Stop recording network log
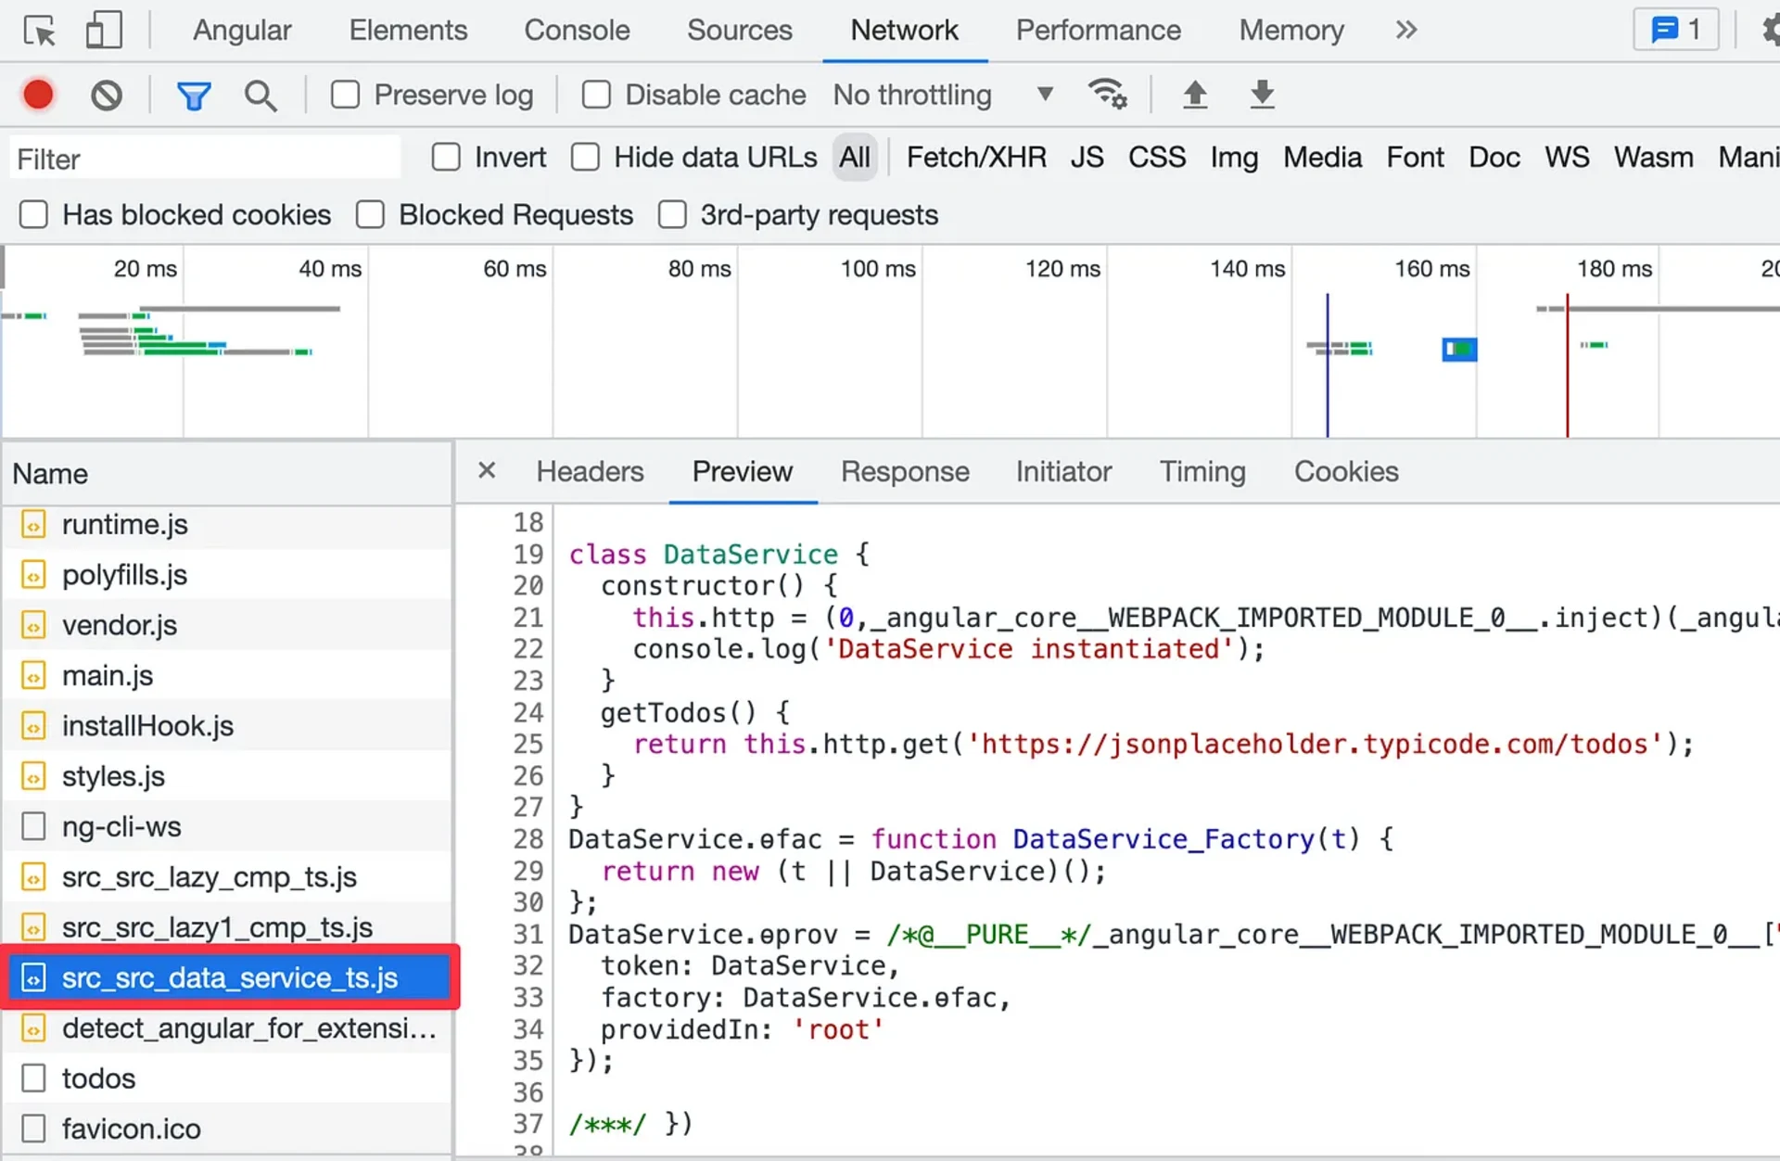The width and height of the screenshot is (1780, 1161). click(x=38, y=95)
